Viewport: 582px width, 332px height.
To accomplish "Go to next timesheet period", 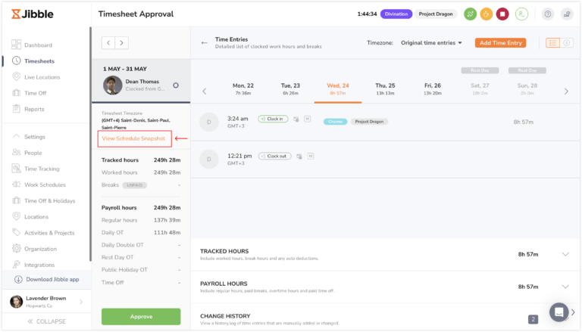I will click(122, 43).
